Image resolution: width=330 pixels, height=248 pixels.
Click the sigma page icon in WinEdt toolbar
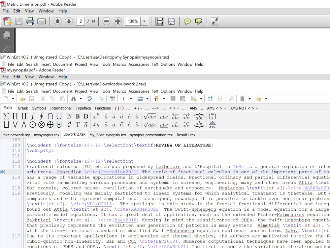(x=113, y=99)
